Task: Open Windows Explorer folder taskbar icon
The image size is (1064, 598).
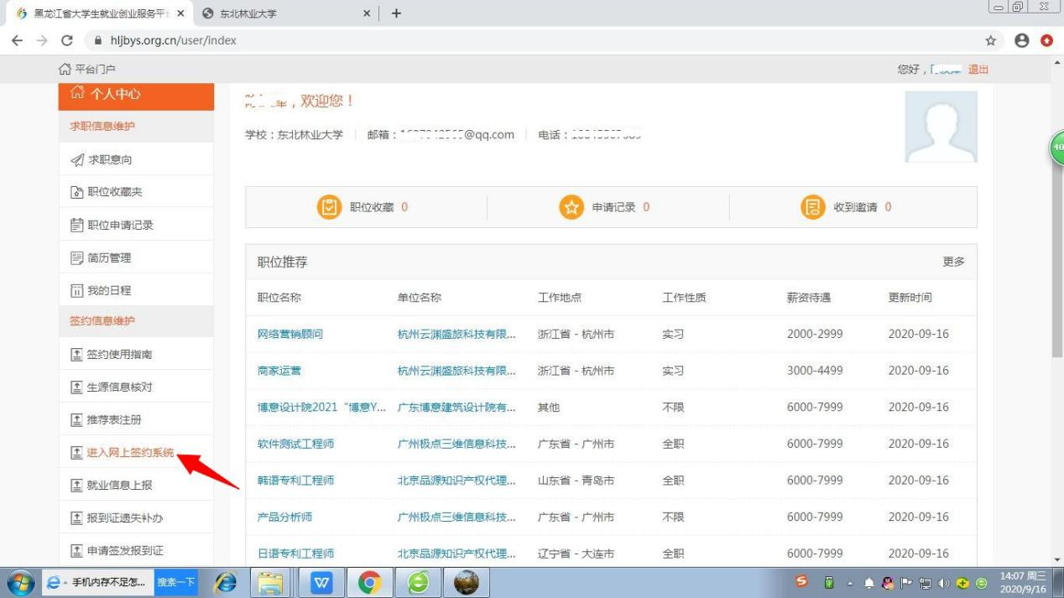Action: pos(270,582)
